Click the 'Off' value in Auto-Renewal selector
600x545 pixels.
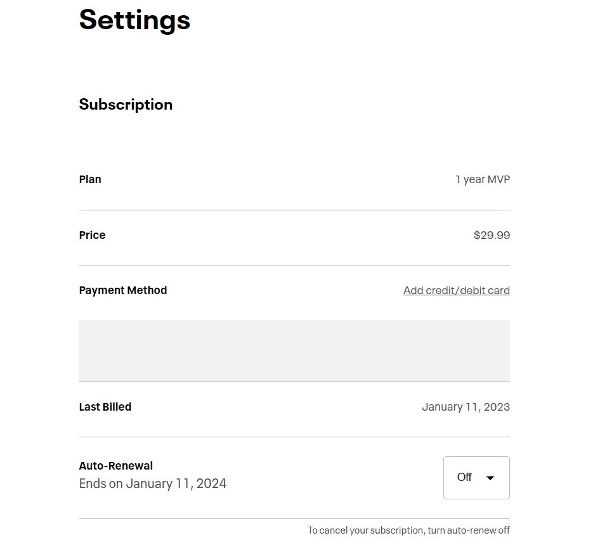tap(464, 477)
